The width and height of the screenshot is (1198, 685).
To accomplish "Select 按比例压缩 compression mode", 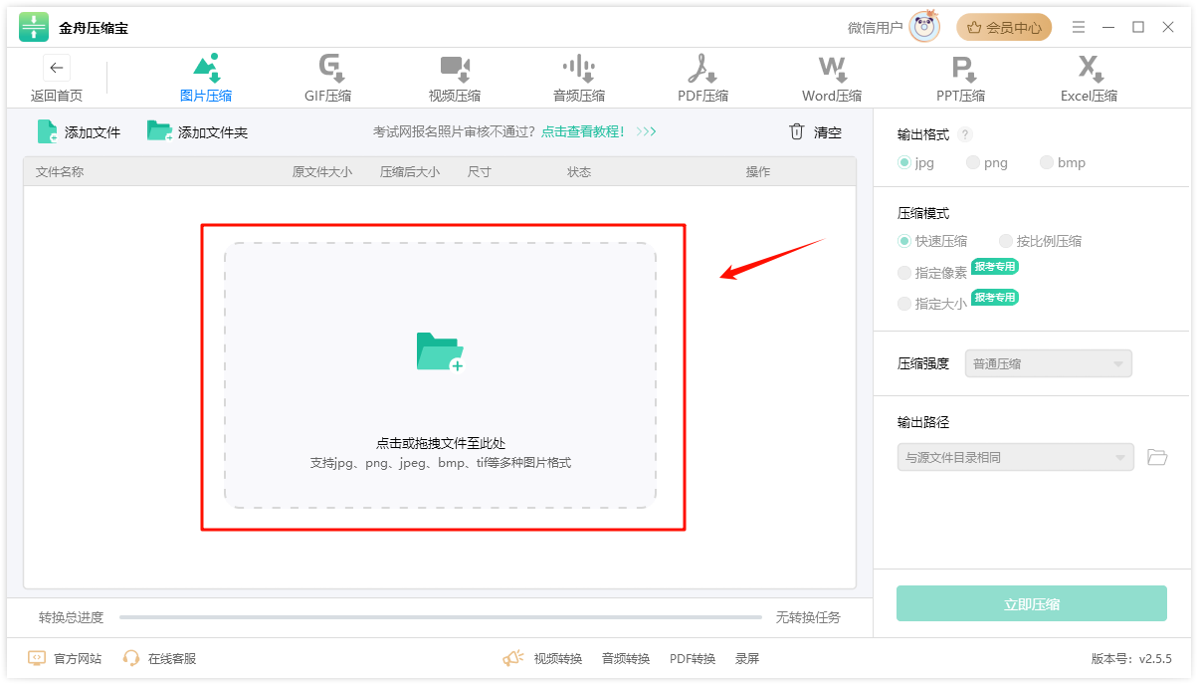I will (x=1041, y=241).
